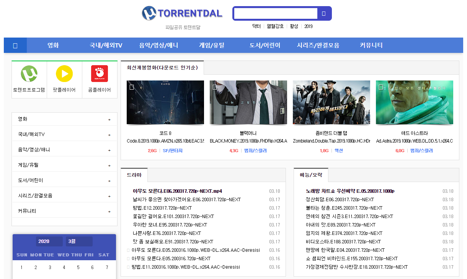Select the 2019 search keyword
This screenshot has width=467, height=279.
(309, 26)
